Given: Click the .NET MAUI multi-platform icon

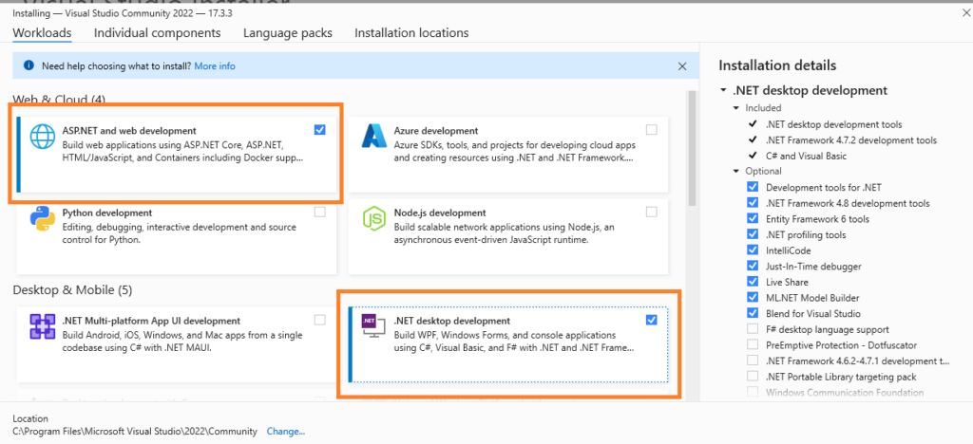Looking at the screenshot, I should click(41, 327).
